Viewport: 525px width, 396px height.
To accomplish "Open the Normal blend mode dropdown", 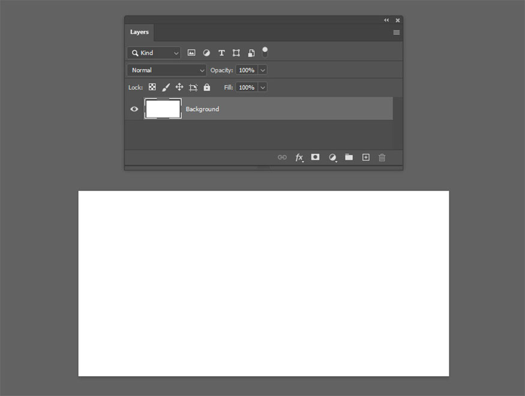I will tap(167, 70).
